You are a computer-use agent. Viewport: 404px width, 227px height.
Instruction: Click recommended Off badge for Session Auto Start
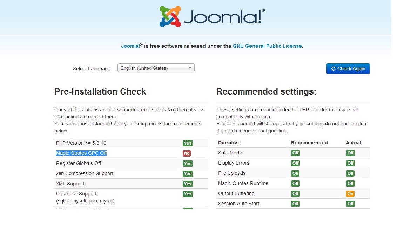coord(295,204)
